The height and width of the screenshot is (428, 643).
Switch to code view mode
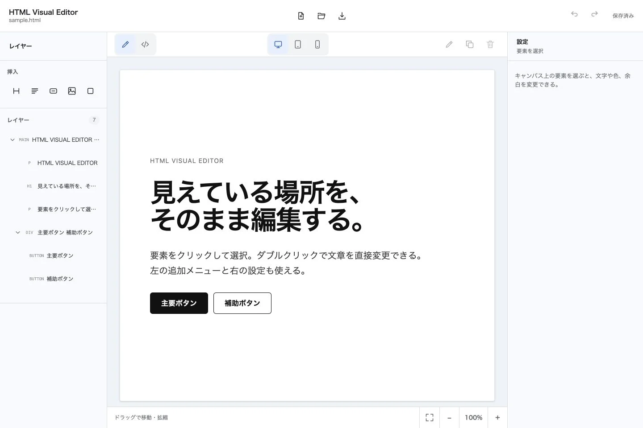pyautogui.click(x=145, y=44)
